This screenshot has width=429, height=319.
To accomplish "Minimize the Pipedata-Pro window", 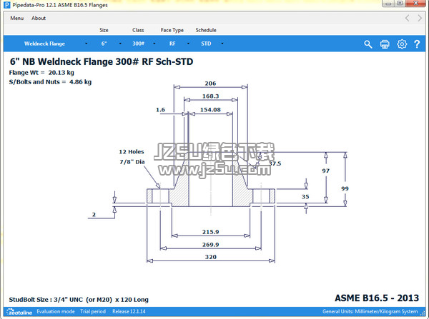I will click(x=388, y=4).
